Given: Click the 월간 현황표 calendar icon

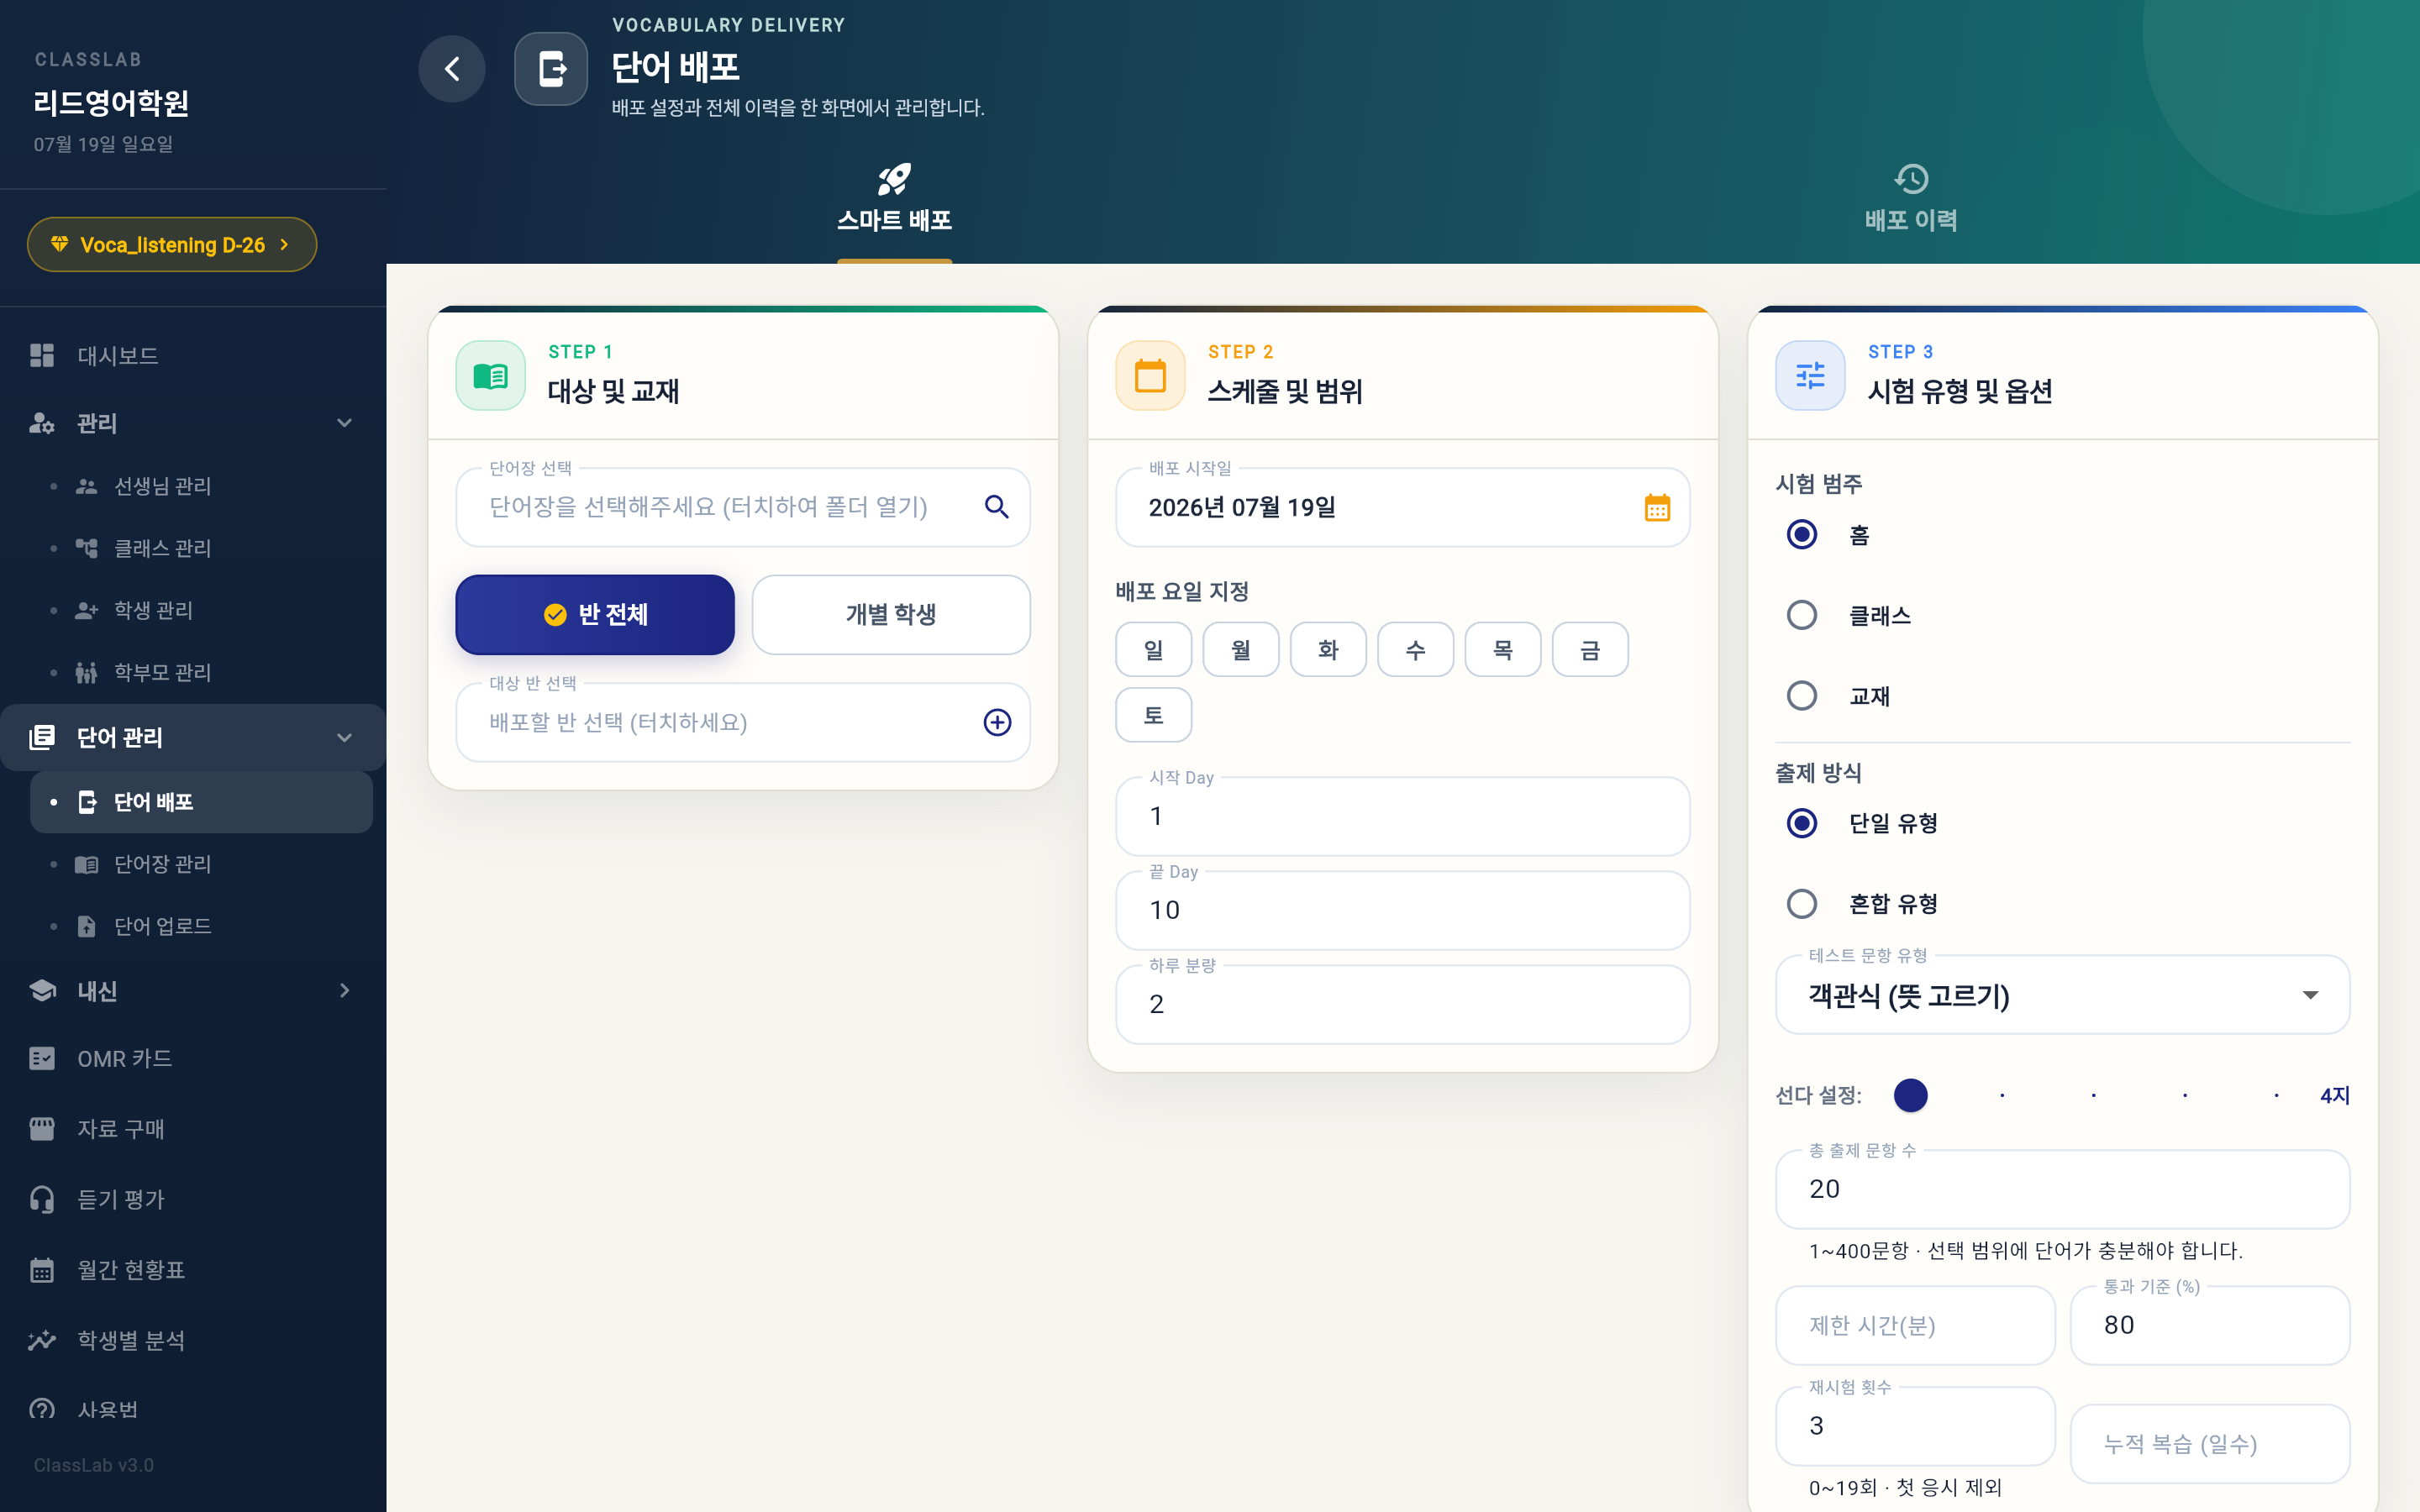Looking at the screenshot, I should pyautogui.click(x=42, y=1270).
